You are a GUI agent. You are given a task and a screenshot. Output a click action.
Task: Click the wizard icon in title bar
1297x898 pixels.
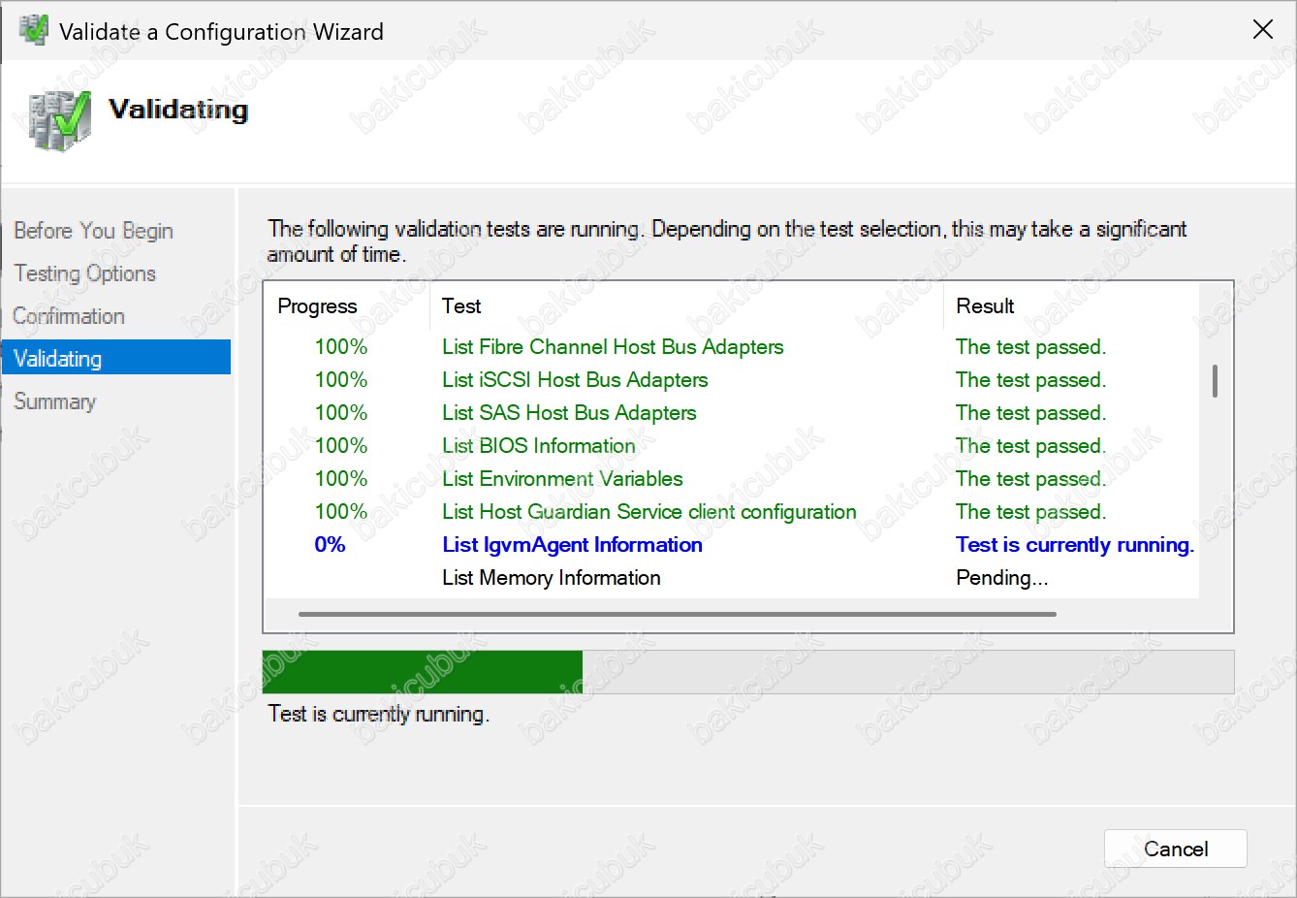pos(33,30)
